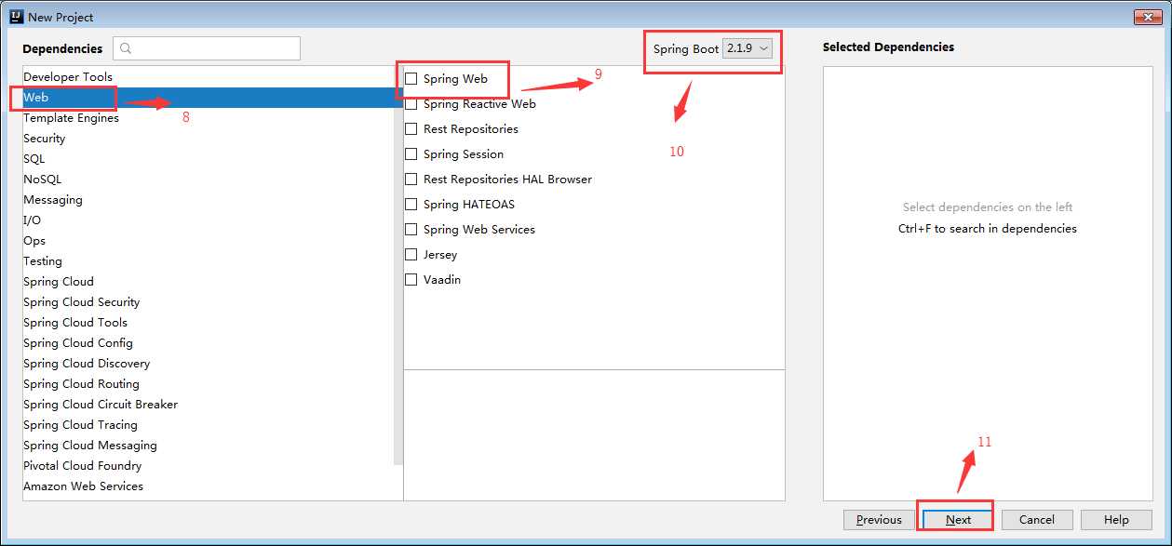Pick the Ops category
Screen dimensions: 1172x546
(209, 241)
